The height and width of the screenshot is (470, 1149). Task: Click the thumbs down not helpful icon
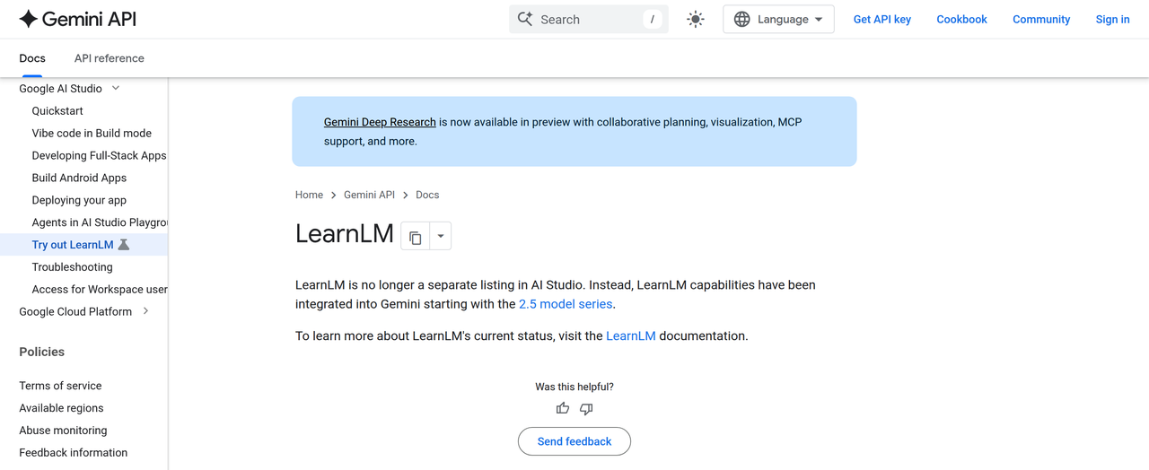(586, 409)
